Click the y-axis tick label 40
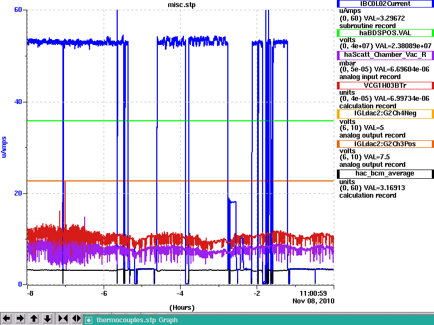 coord(18,102)
